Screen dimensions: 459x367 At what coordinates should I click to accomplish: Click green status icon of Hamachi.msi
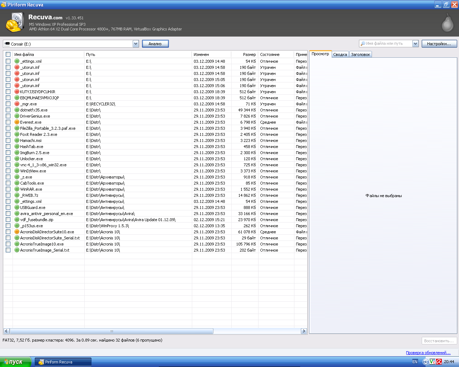coord(17,140)
